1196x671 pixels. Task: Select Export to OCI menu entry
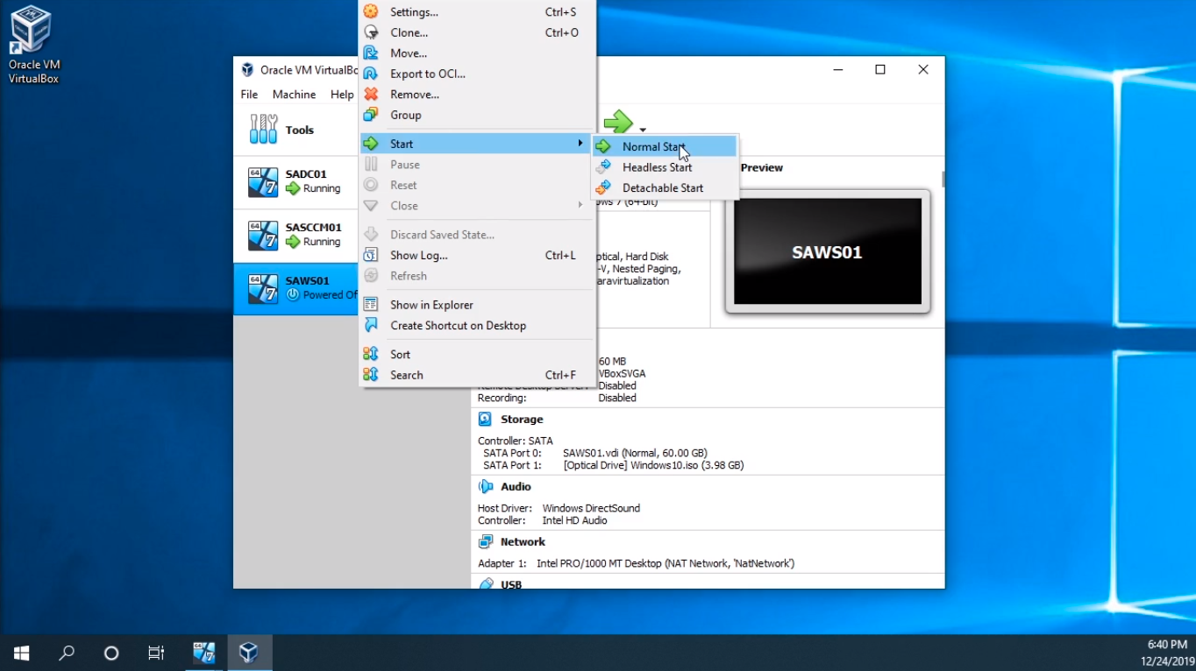click(x=427, y=74)
